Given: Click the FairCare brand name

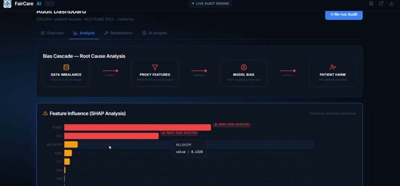Looking at the screenshot, I should [24, 3].
